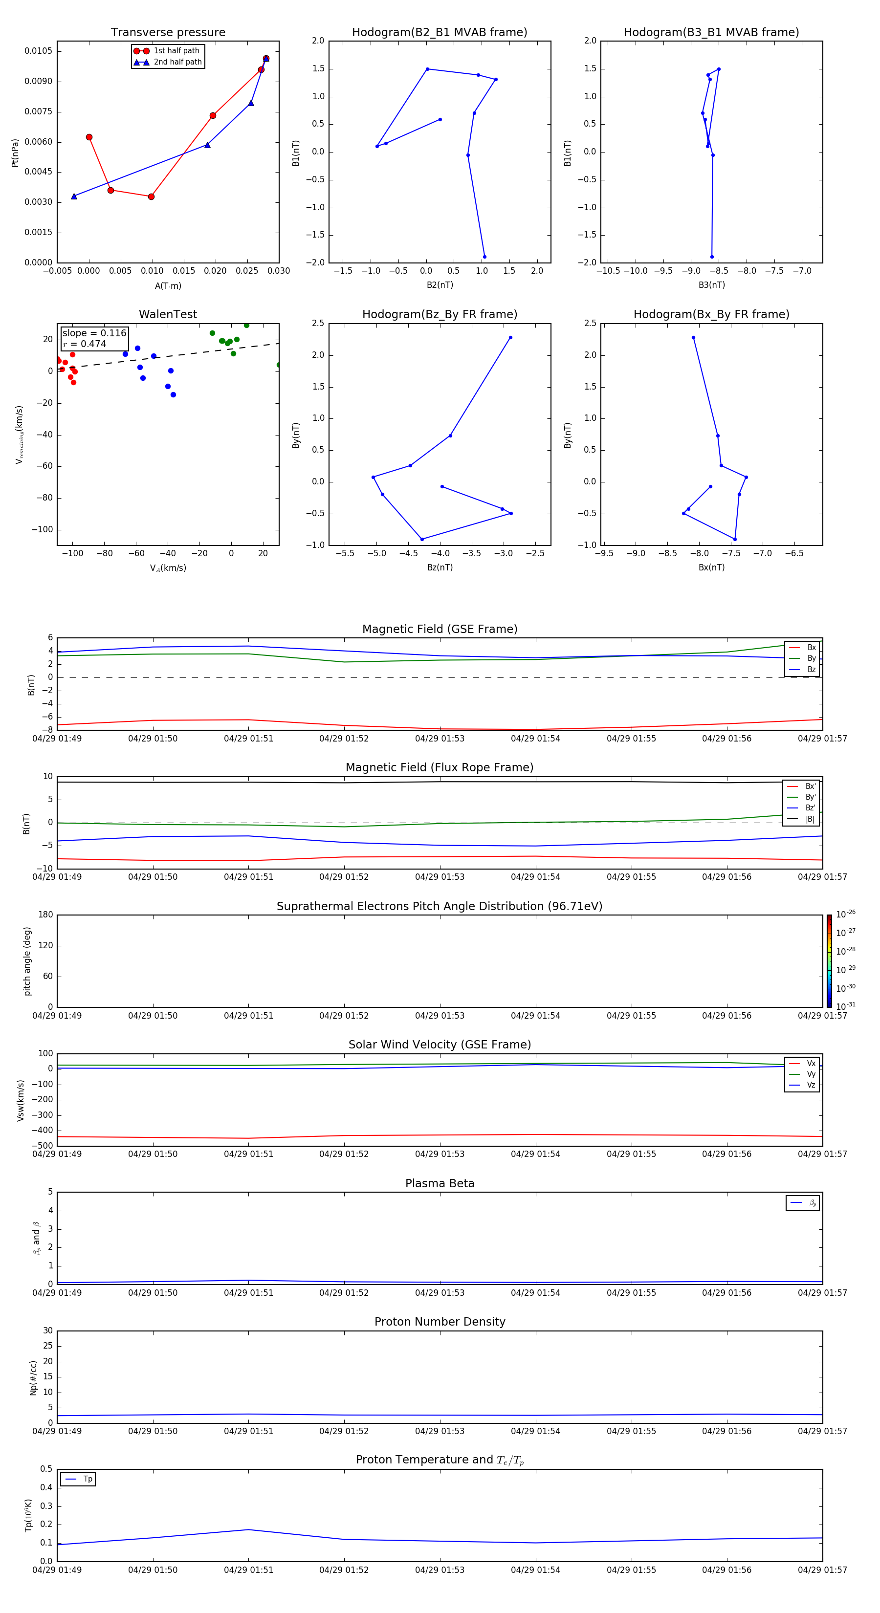Click the "Magnetic Field (GSE Frame)" title

440,629
